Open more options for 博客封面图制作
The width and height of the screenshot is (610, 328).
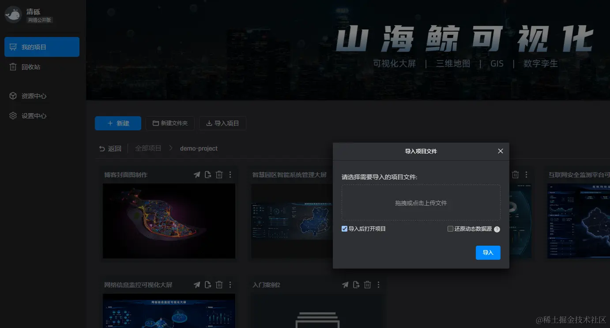click(x=230, y=175)
